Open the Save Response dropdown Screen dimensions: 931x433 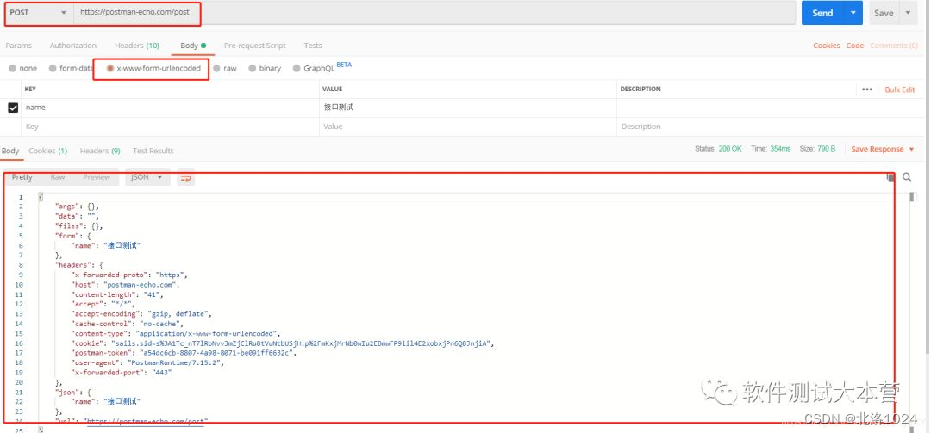883,149
